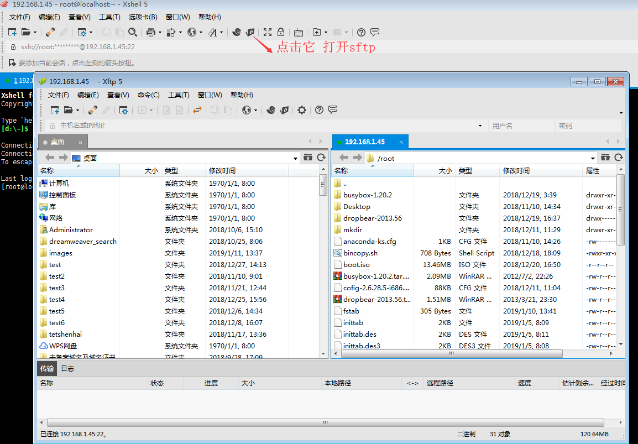Go forward in the local 桌面 pane
638x444 pixels.
(63, 158)
